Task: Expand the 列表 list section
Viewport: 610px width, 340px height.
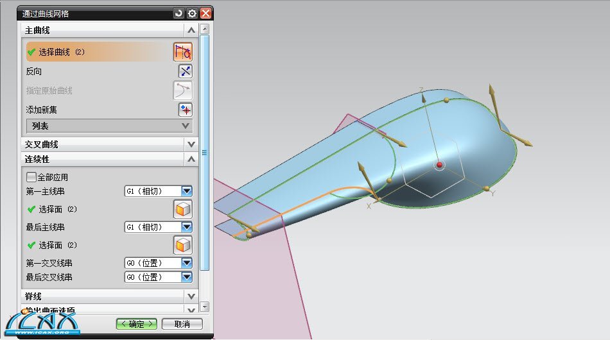Action: (x=186, y=126)
